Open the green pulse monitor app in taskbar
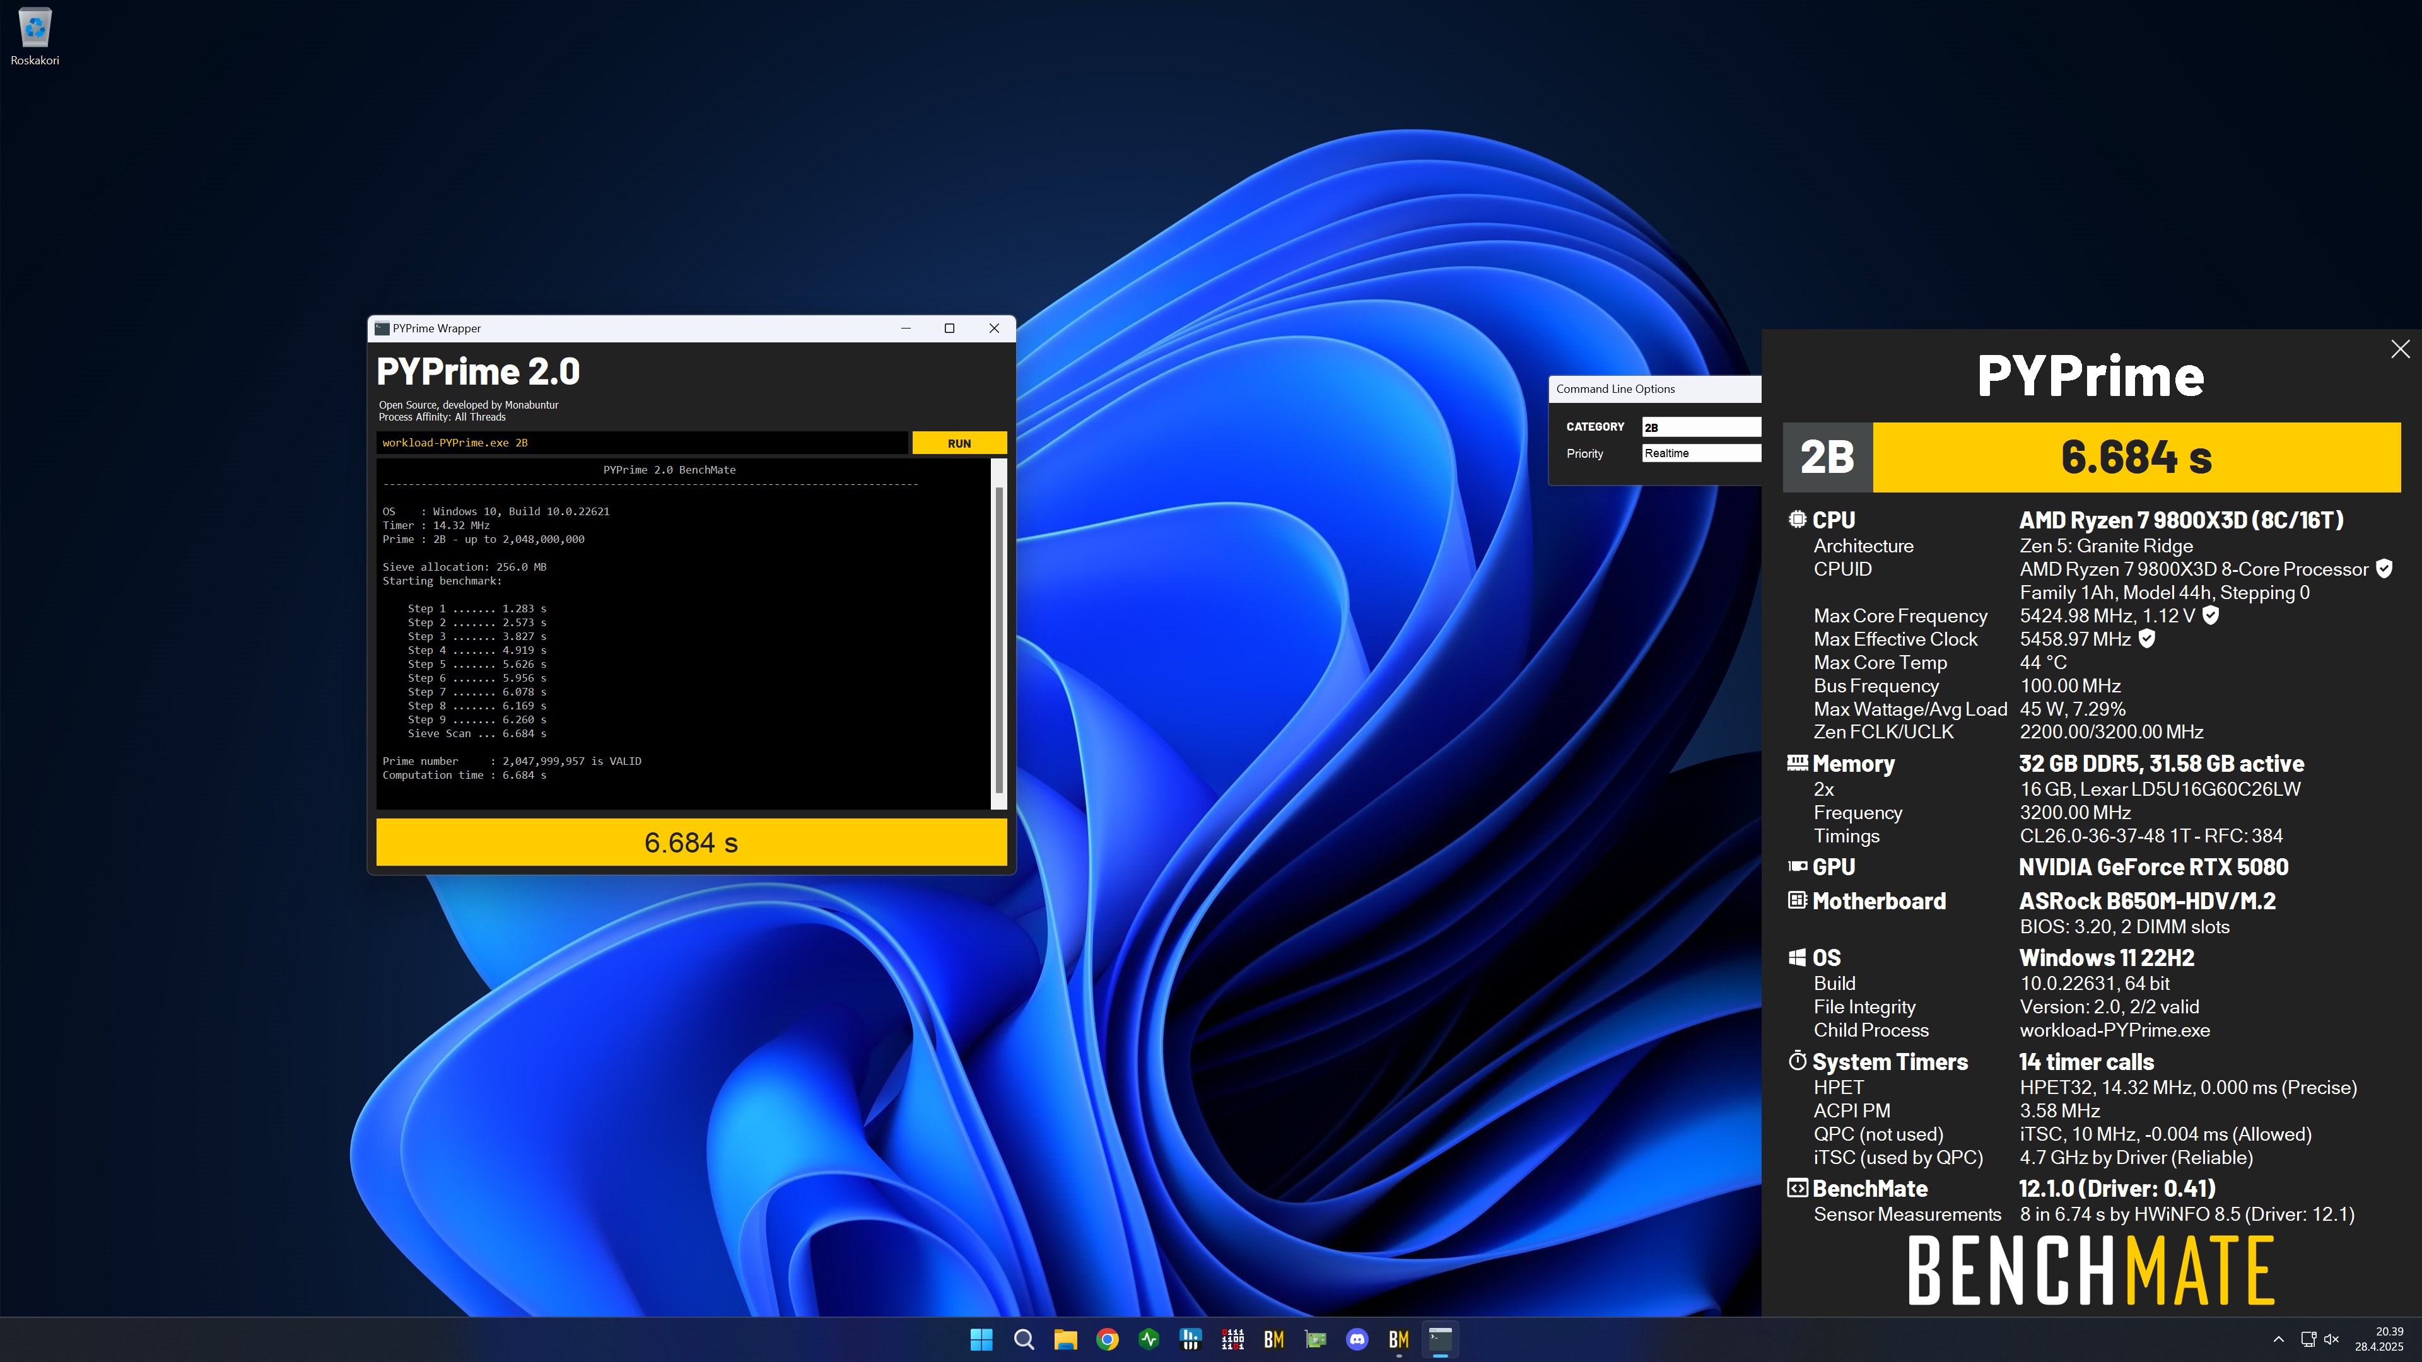Image resolution: width=2422 pixels, height=1362 pixels. [1149, 1339]
